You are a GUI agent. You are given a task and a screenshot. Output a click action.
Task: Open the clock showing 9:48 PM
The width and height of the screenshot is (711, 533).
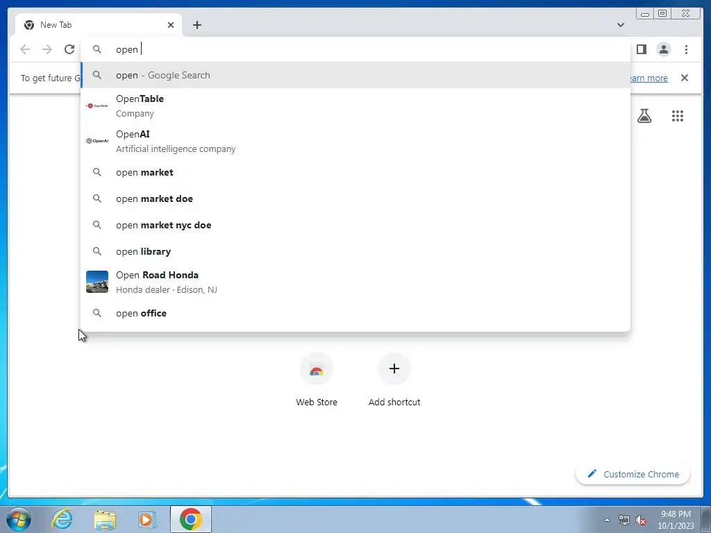point(676,520)
